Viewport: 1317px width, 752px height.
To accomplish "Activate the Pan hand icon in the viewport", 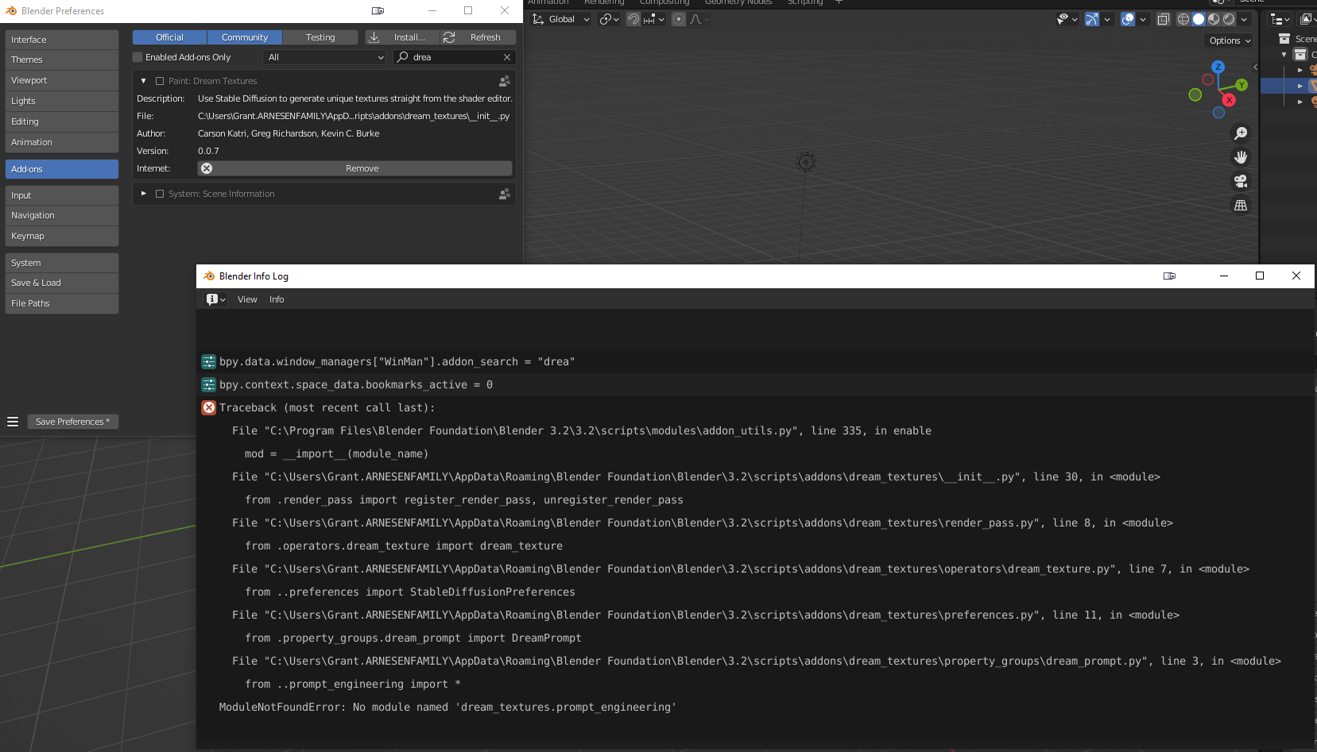I will pos(1241,156).
